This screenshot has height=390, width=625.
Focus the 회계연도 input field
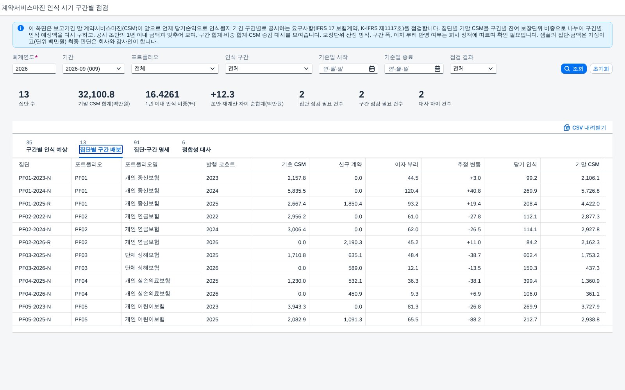[x=34, y=69]
